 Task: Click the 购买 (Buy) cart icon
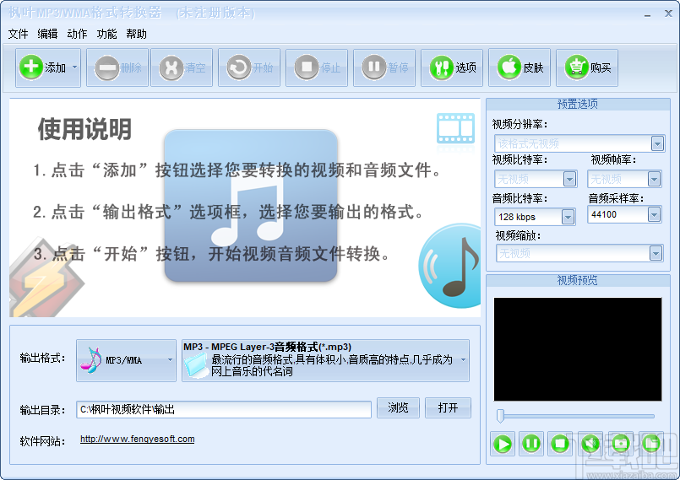(576, 67)
